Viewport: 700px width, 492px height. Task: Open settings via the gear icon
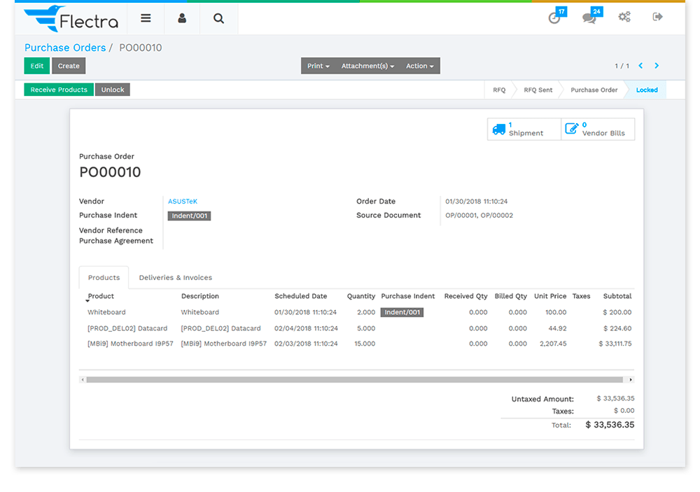(x=624, y=17)
